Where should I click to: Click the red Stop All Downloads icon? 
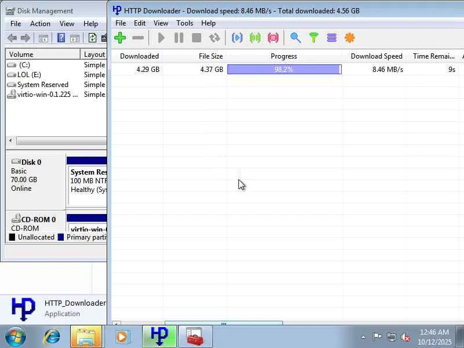[273, 38]
